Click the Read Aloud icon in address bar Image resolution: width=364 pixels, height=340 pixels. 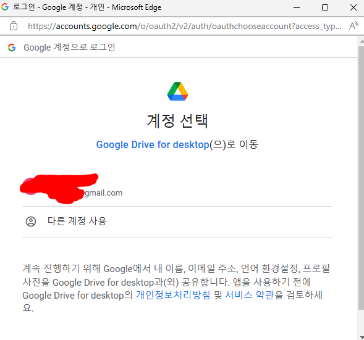pyautogui.click(x=353, y=26)
